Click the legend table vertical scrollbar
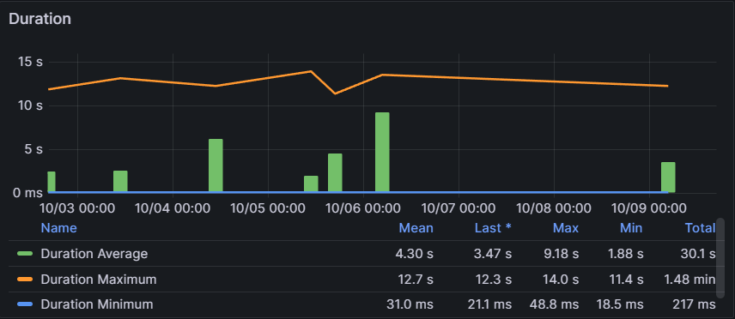 [721, 257]
